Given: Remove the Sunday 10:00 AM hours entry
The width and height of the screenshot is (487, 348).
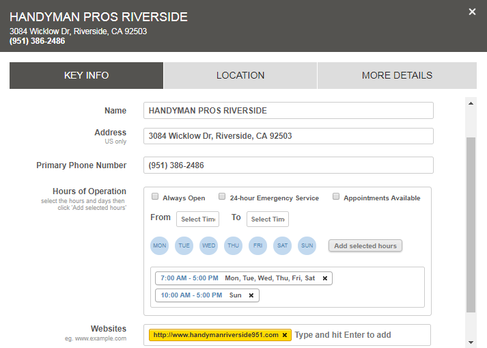Looking at the screenshot, I should 251,295.
